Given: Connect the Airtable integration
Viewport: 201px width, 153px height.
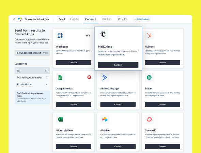Looking at the screenshot, I should 118,147.
